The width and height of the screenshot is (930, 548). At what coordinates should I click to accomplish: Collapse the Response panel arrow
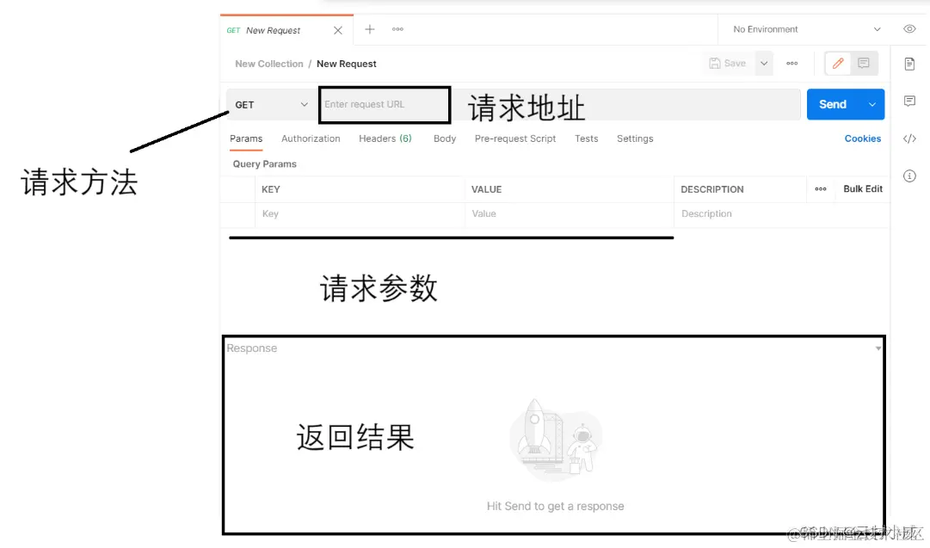pos(878,348)
